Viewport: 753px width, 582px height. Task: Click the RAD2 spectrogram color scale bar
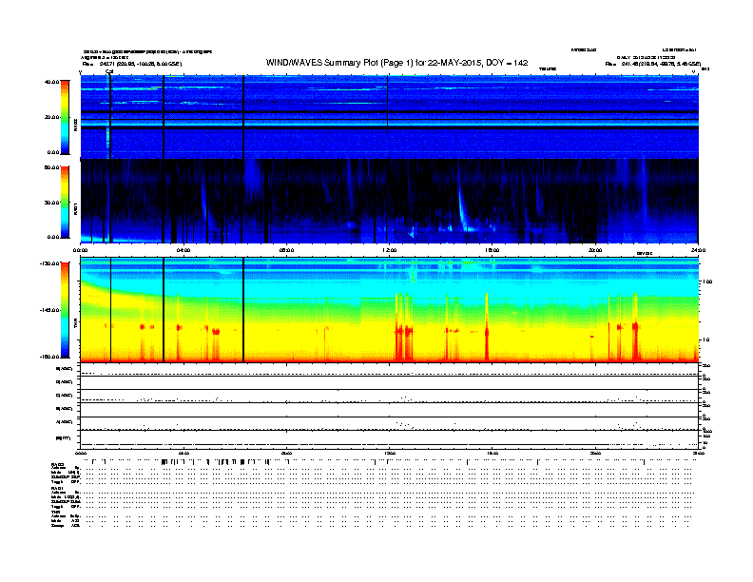coord(66,117)
